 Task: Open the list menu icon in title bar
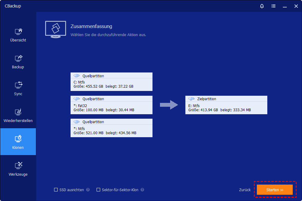click(x=273, y=6)
